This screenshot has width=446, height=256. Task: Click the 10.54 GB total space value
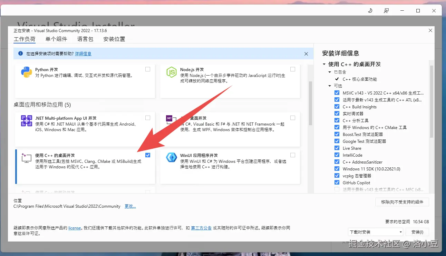coord(421,222)
